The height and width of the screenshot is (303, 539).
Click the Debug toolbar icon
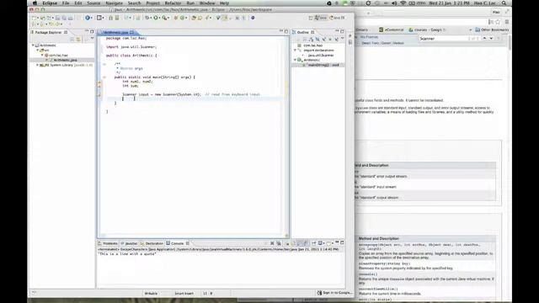[147, 18]
